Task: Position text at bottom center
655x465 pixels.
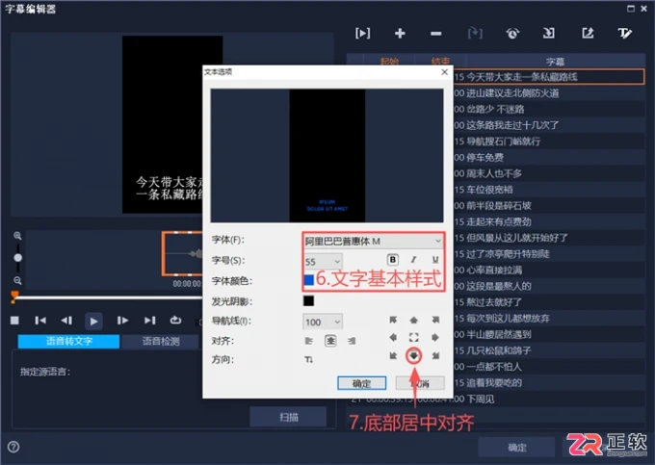Action: click(413, 355)
